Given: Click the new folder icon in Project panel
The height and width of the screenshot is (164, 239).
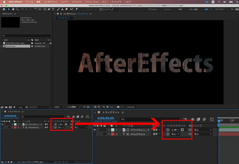Looking at the screenshot, I should (6, 107).
